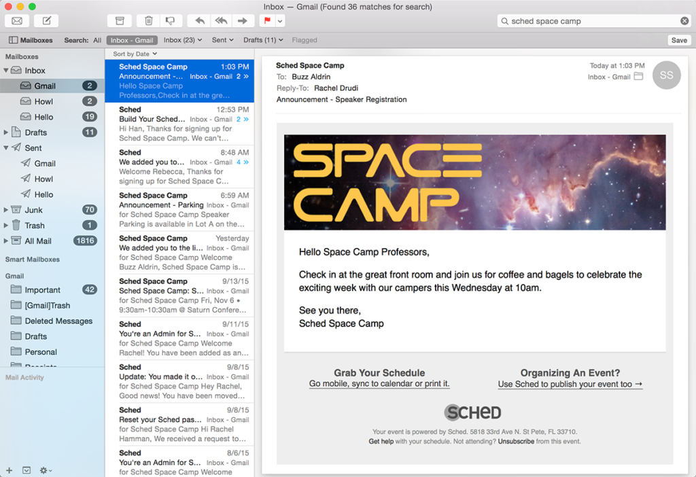Open the Important Gmail folder
The width and height of the screenshot is (696, 477).
coord(52,289)
